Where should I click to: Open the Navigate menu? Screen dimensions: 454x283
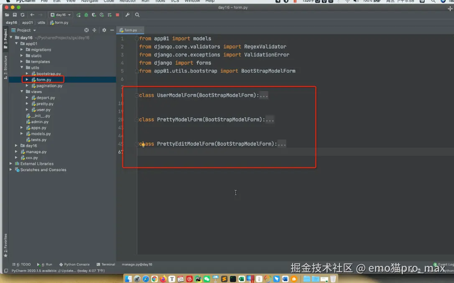[89, 1]
